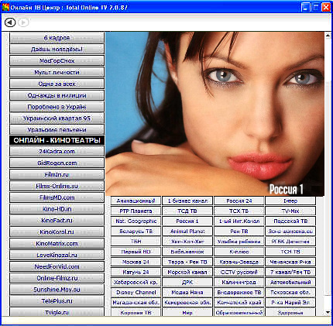333x326 pixels.
Task: Click the scroll down arrow on channel panel
Action: point(328,312)
